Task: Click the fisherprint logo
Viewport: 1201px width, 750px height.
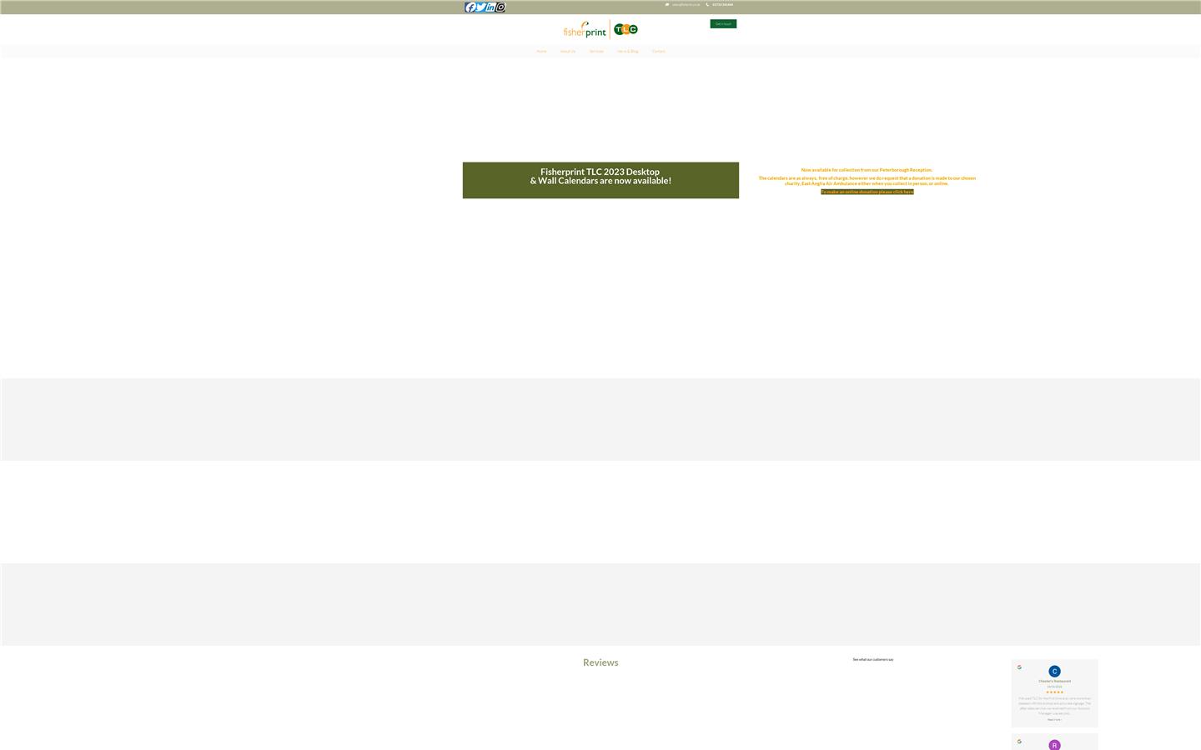Action: tap(584, 29)
